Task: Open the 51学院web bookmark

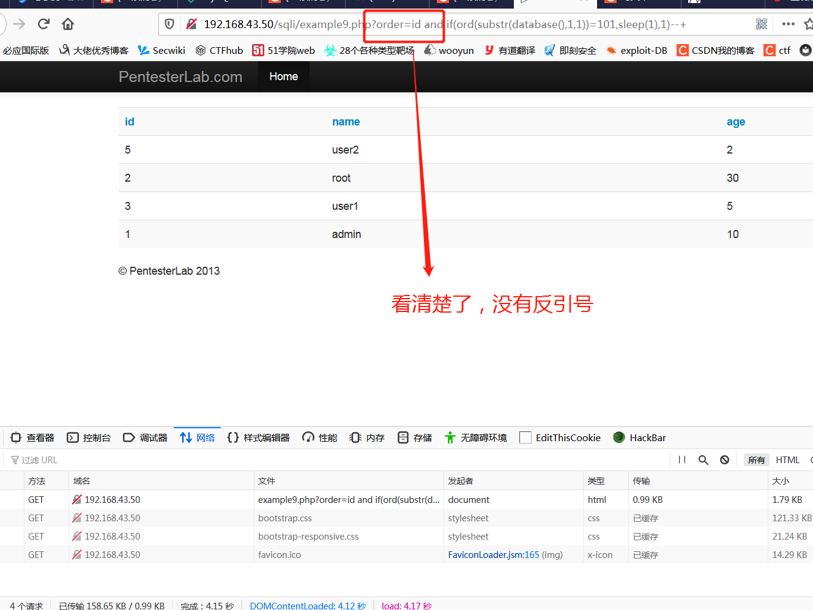Action: 284,50
